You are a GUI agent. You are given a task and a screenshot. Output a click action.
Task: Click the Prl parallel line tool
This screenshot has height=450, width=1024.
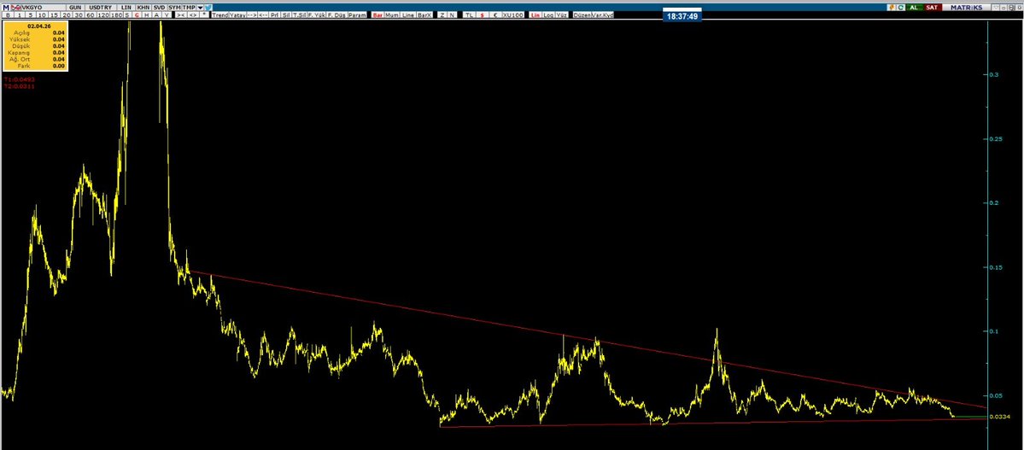(x=275, y=15)
